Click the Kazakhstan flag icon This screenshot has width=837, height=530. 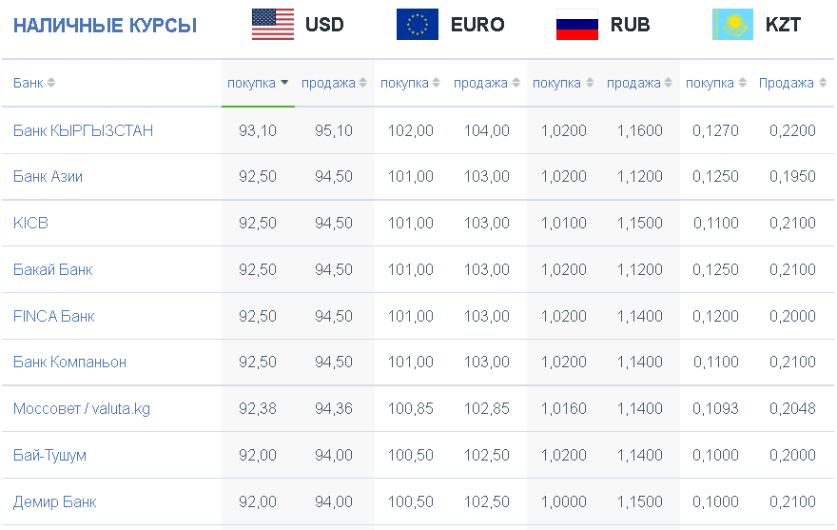pos(732,25)
